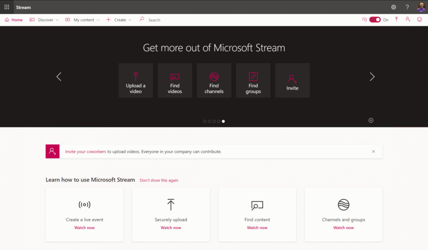The height and width of the screenshot is (250, 428).
Task: Go to the next carousel slide
Action: tap(372, 77)
